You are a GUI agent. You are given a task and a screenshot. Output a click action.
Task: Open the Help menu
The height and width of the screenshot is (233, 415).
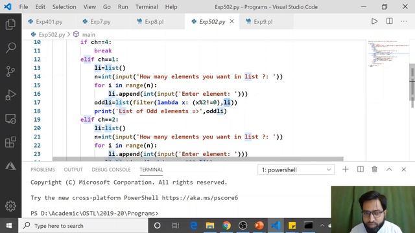click(x=171, y=7)
